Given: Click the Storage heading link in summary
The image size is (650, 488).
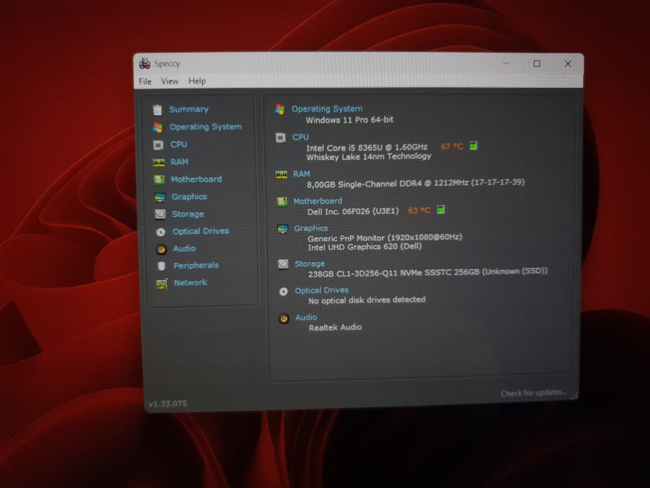Looking at the screenshot, I should pos(309,264).
